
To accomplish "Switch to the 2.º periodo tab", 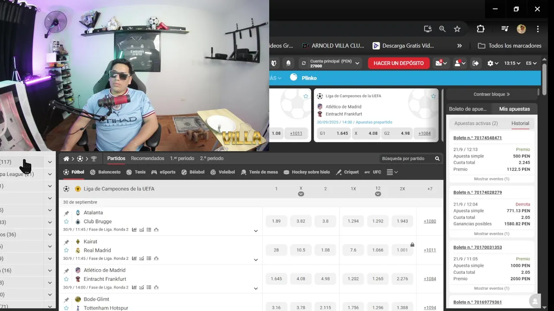I will (x=212, y=159).
